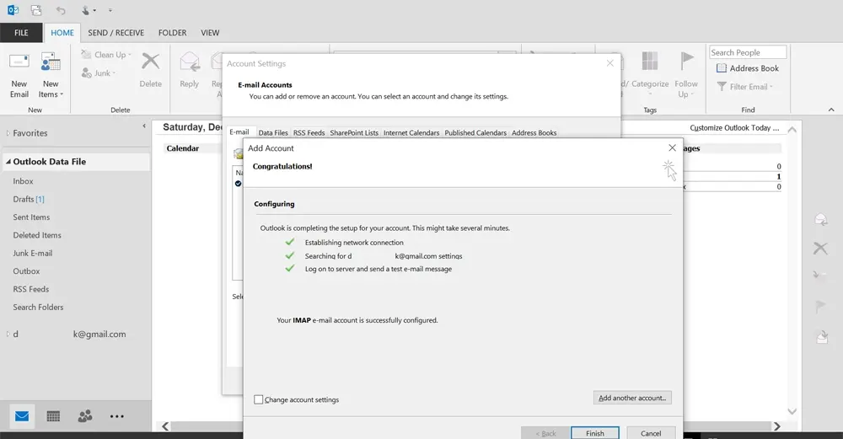Switch to the SEND / RECEIVE tab

116,33
